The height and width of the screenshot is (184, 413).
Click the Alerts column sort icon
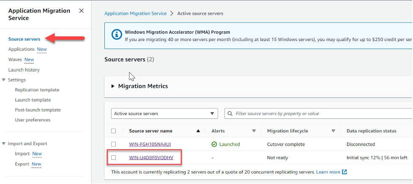pos(254,131)
